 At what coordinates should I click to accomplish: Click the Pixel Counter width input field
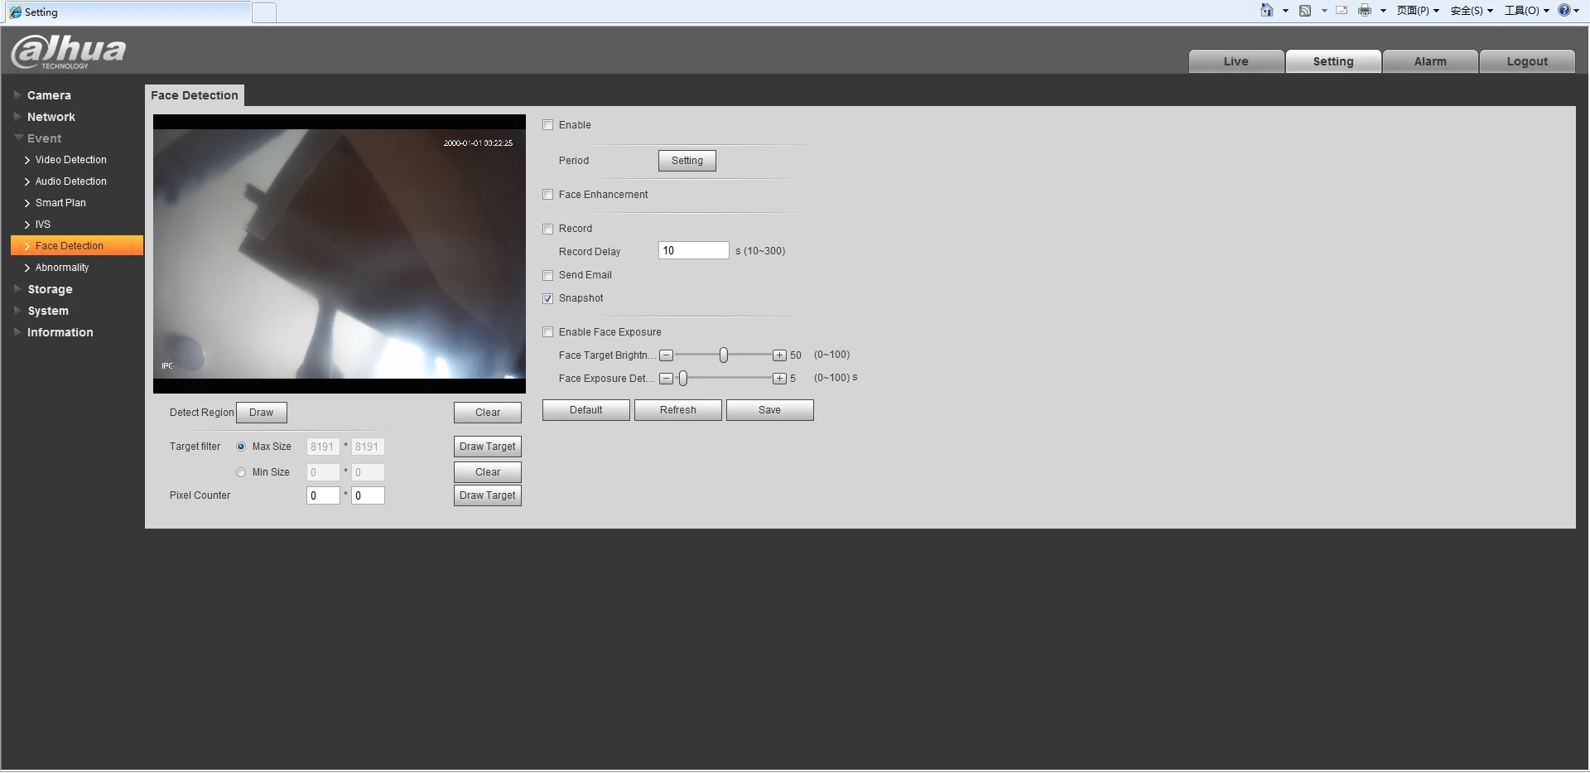pos(323,495)
